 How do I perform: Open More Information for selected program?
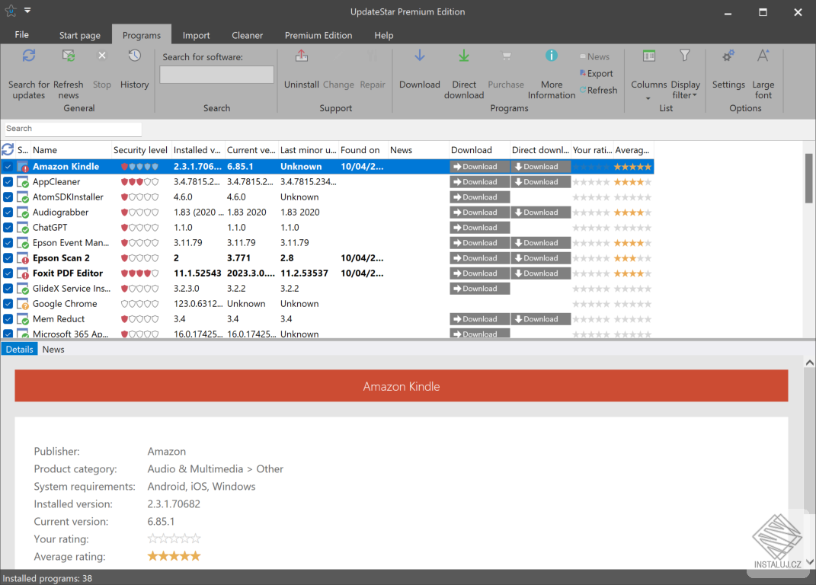(x=552, y=56)
